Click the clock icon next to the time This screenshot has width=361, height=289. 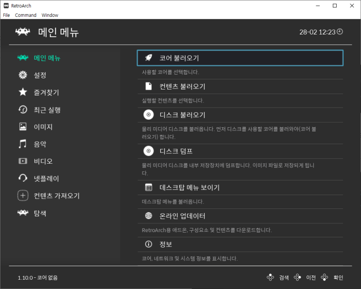point(340,32)
